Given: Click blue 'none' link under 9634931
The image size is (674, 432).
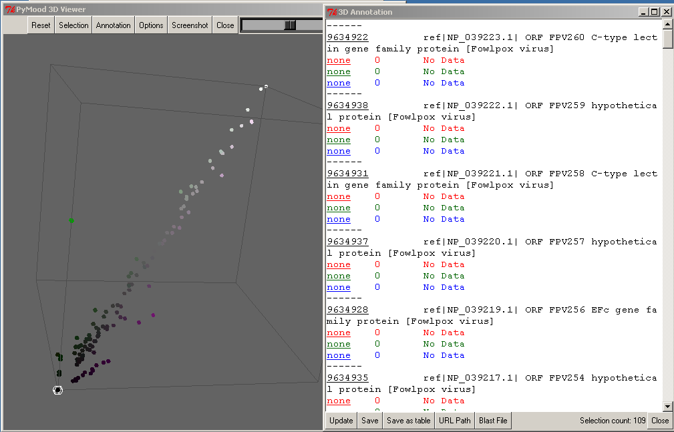Looking at the screenshot, I should click(x=339, y=219).
